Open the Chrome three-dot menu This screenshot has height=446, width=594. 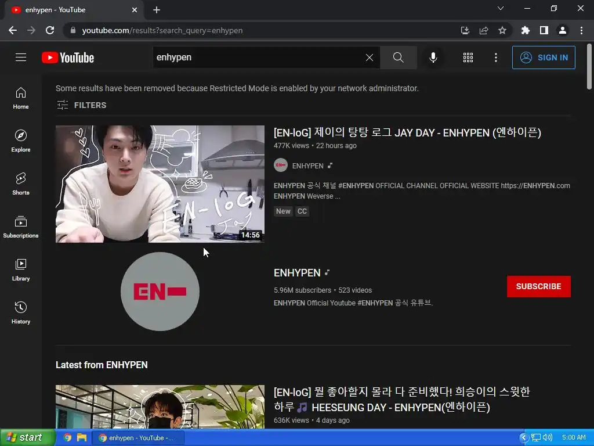click(581, 30)
